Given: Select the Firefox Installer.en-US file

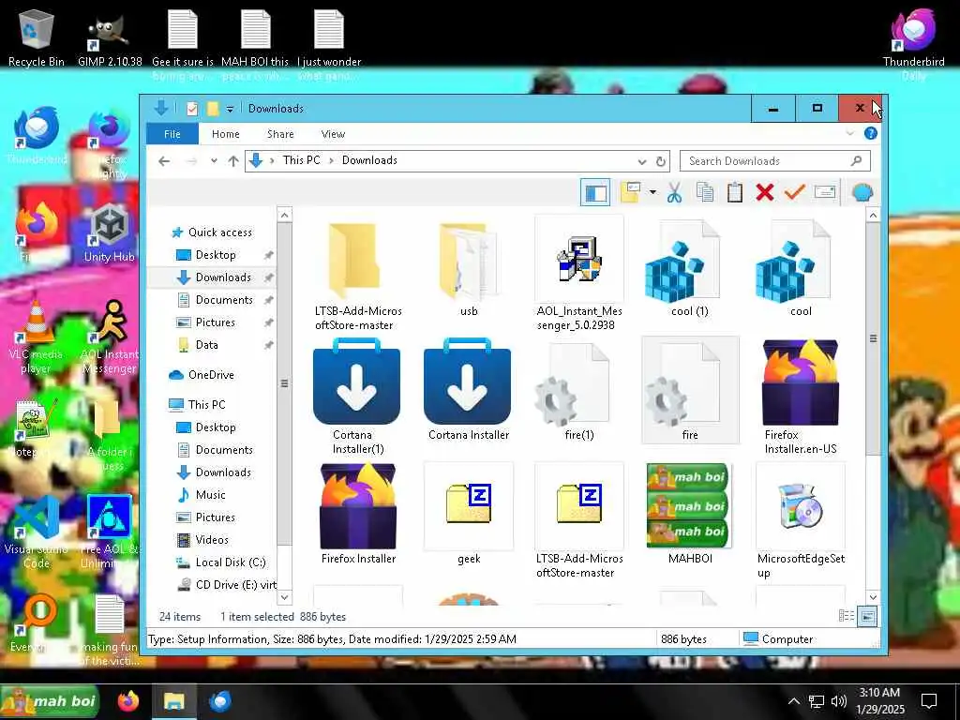Looking at the screenshot, I should 801,397.
